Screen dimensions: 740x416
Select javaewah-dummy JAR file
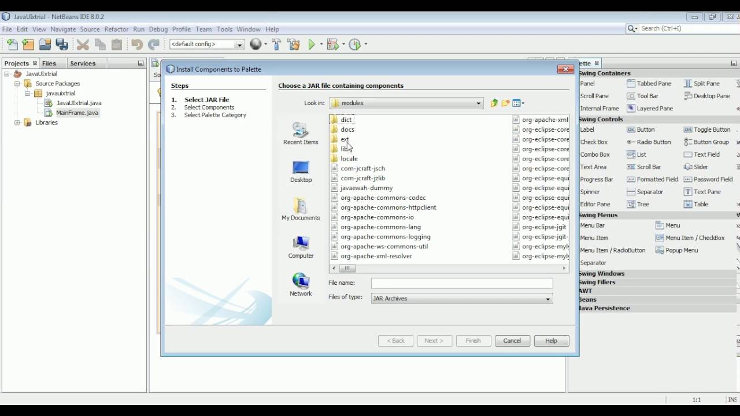point(362,188)
